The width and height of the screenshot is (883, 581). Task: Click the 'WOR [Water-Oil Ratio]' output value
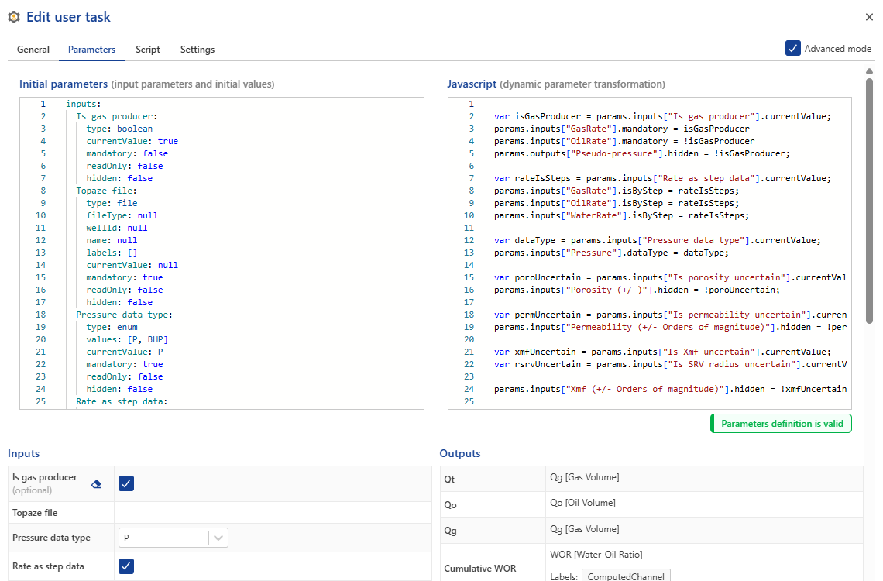pyautogui.click(x=596, y=555)
